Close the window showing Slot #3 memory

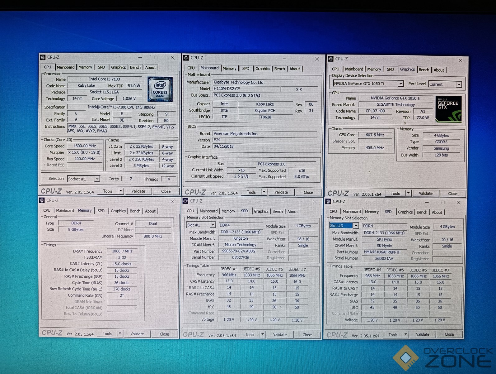(458, 203)
